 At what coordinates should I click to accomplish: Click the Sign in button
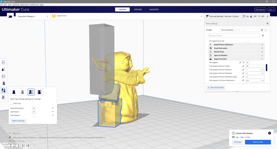pos(271,9)
